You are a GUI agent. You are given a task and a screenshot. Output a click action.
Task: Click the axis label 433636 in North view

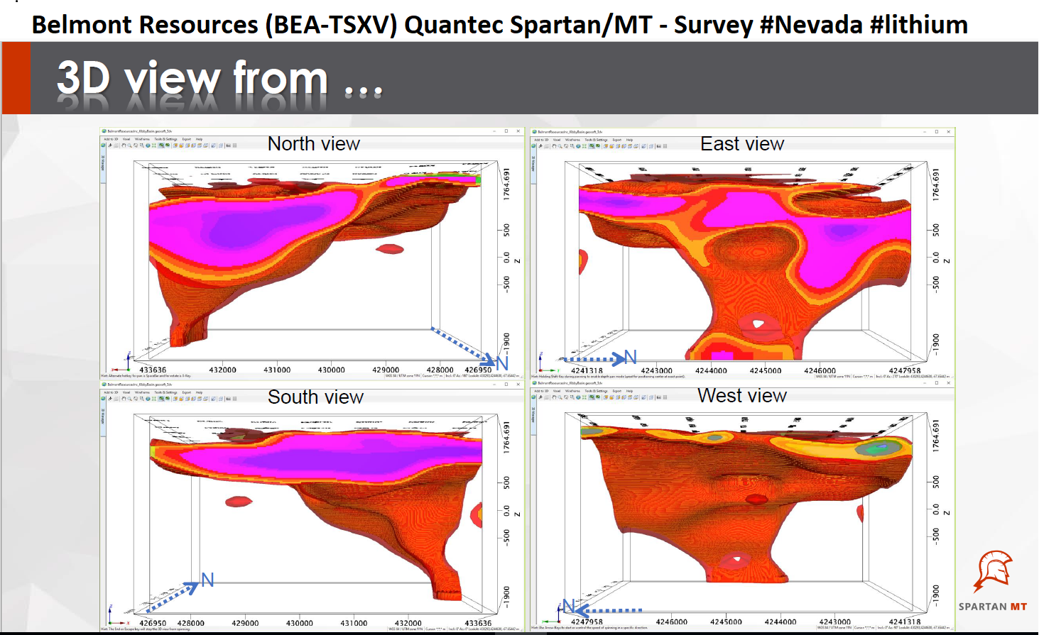pyautogui.click(x=153, y=370)
